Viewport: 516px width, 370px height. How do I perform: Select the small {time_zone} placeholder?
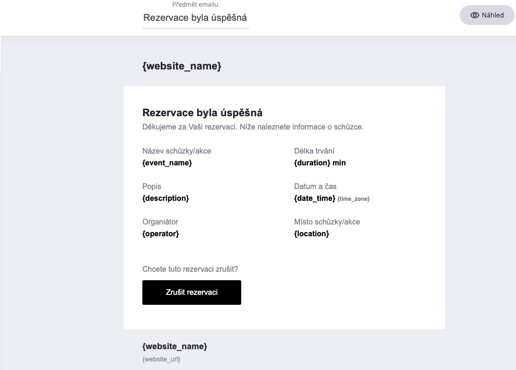353,199
